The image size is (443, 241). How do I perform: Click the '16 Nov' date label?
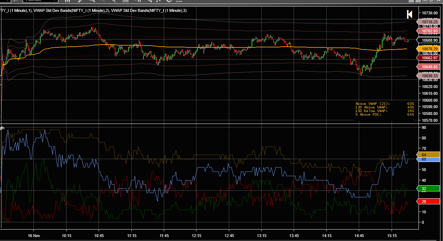33,236
